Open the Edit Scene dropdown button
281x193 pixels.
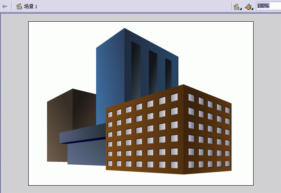(238, 7)
